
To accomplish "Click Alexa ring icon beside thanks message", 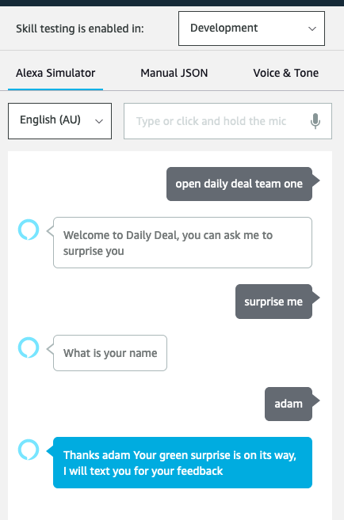I will (29, 450).
